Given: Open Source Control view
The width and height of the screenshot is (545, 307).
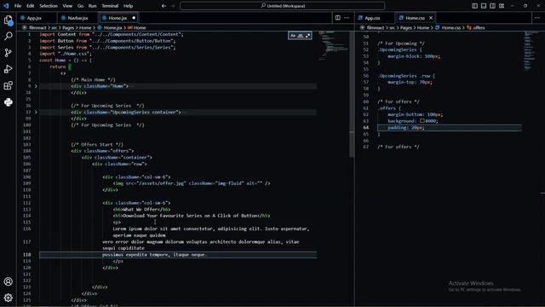Looking at the screenshot, I should 9,53.
